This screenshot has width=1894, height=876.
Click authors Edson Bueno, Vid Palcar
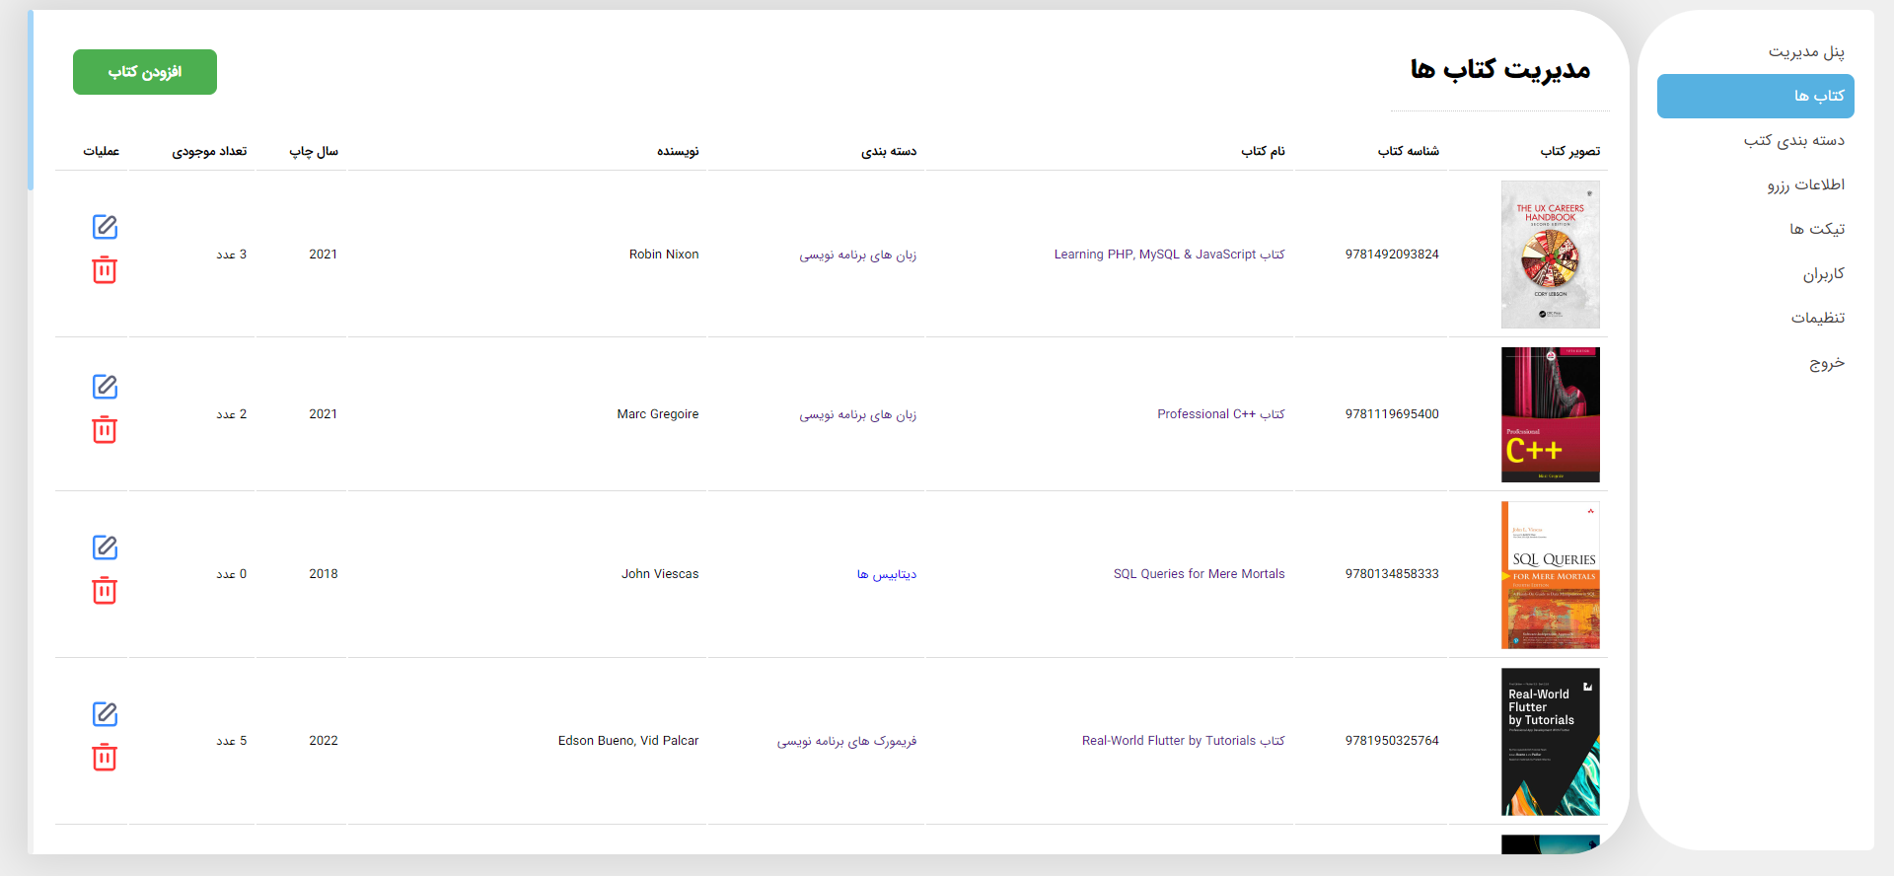[628, 741]
